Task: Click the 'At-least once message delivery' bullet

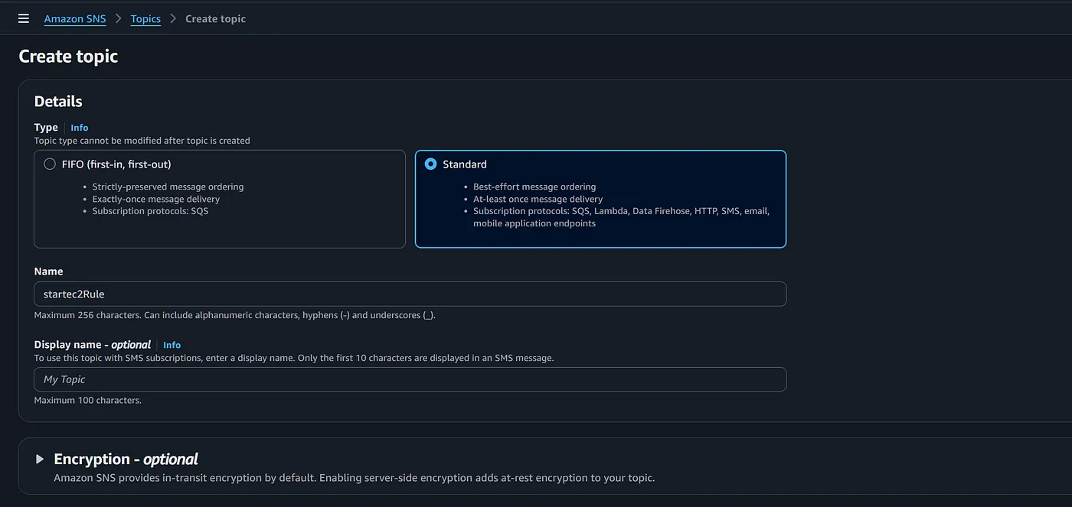Action: (x=538, y=199)
